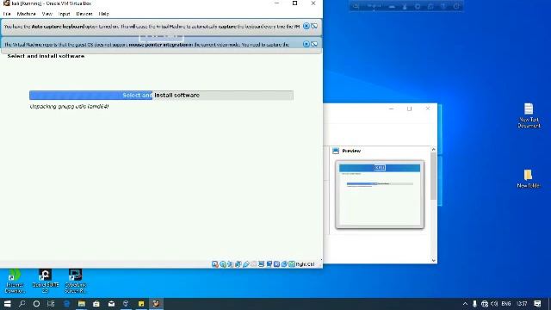Image resolution: width=551 pixels, height=310 pixels.
Task: Click the recording status indicator icon
Action: click(x=269, y=264)
